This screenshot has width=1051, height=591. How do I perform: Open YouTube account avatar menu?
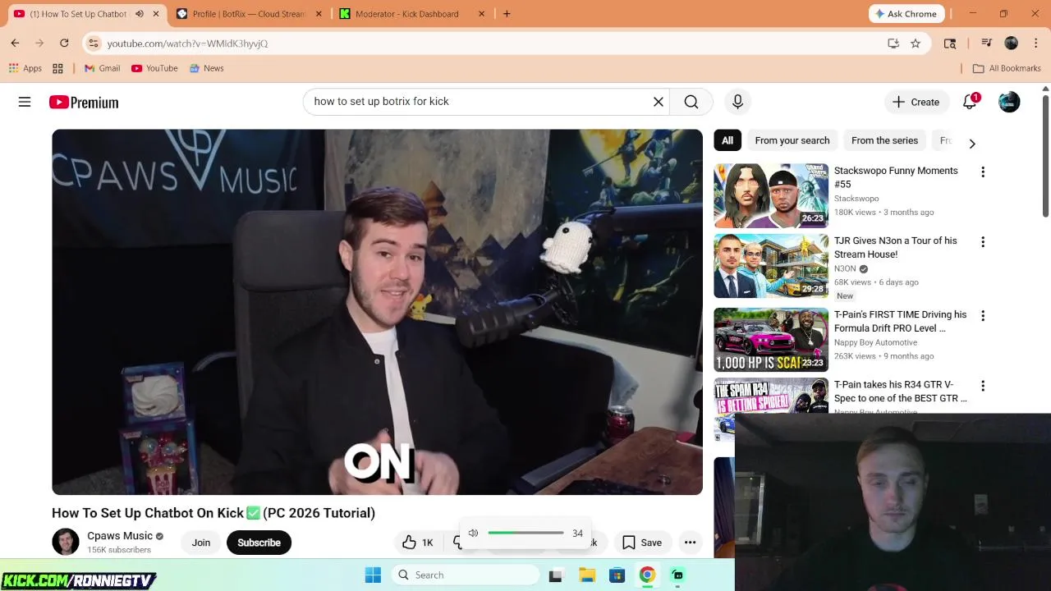pyautogui.click(x=1009, y=102)
